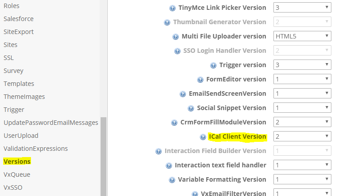
Task: Open help icon for Trigger version
Action: [x=213, y=65]
